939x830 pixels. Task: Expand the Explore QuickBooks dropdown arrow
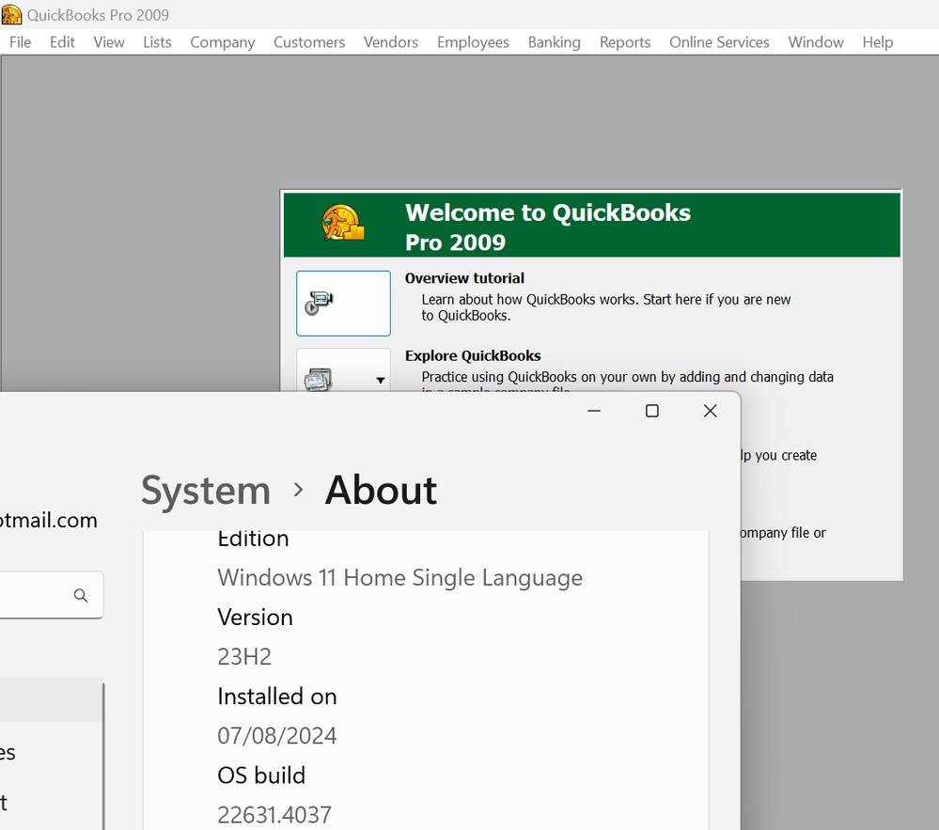click(381, 381)
